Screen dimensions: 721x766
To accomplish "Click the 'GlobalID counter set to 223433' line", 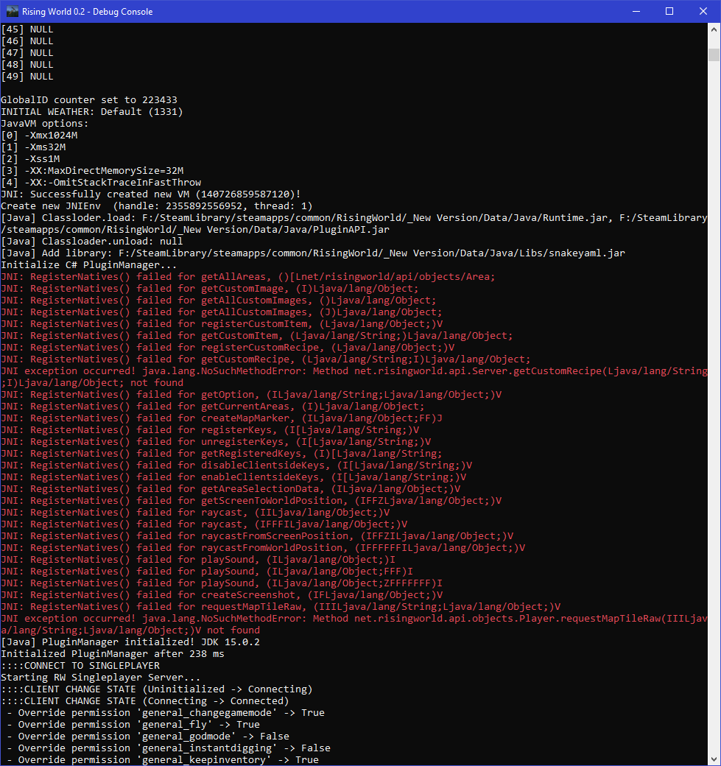I will click(89, 100).
